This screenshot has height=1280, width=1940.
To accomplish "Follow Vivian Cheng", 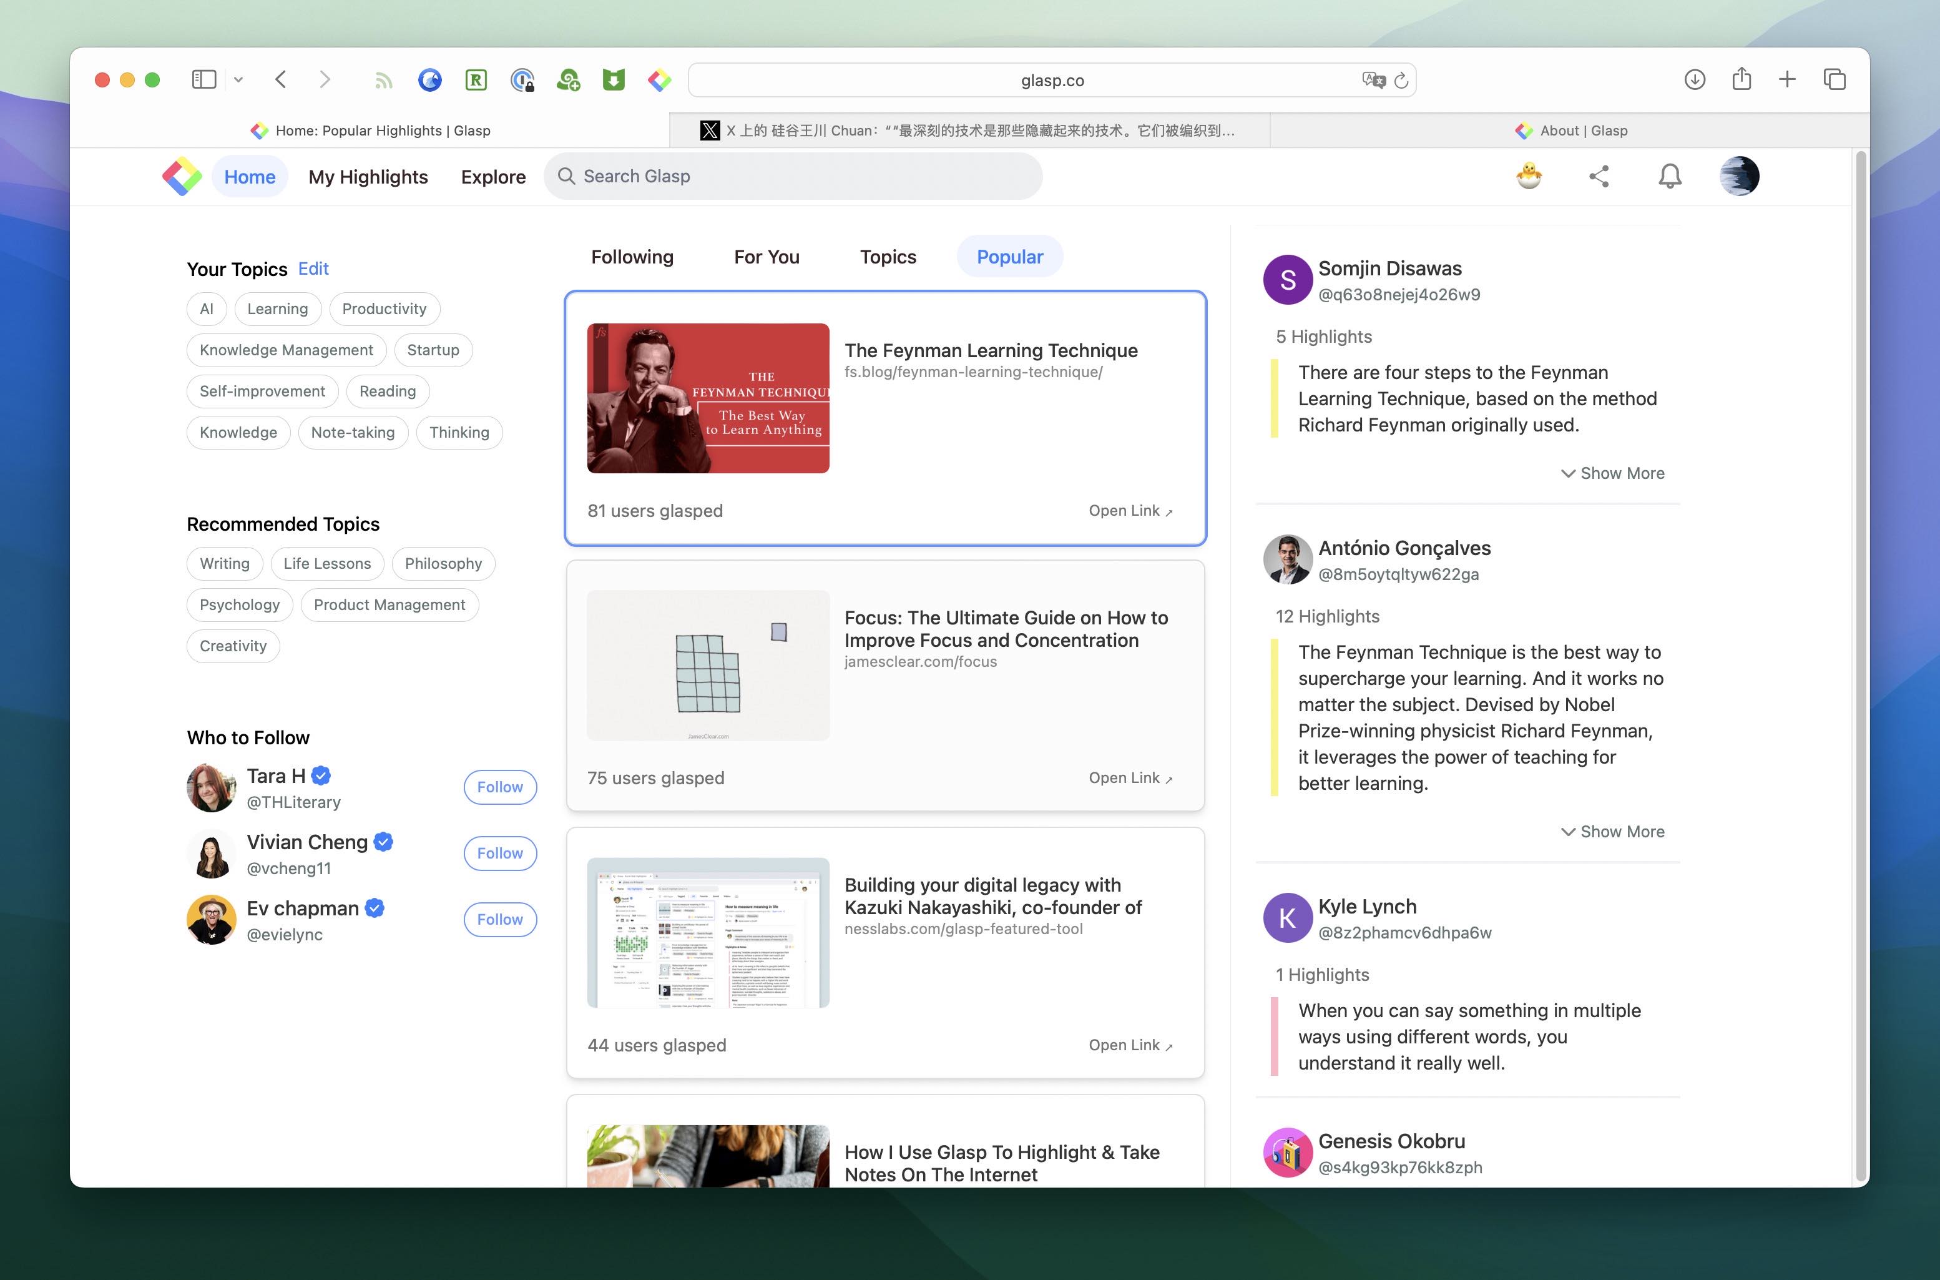I will [499, 853].
